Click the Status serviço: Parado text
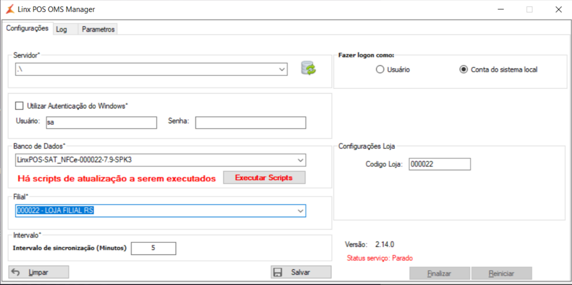Screen dimensions: 572x285 [x=380, y=258]
